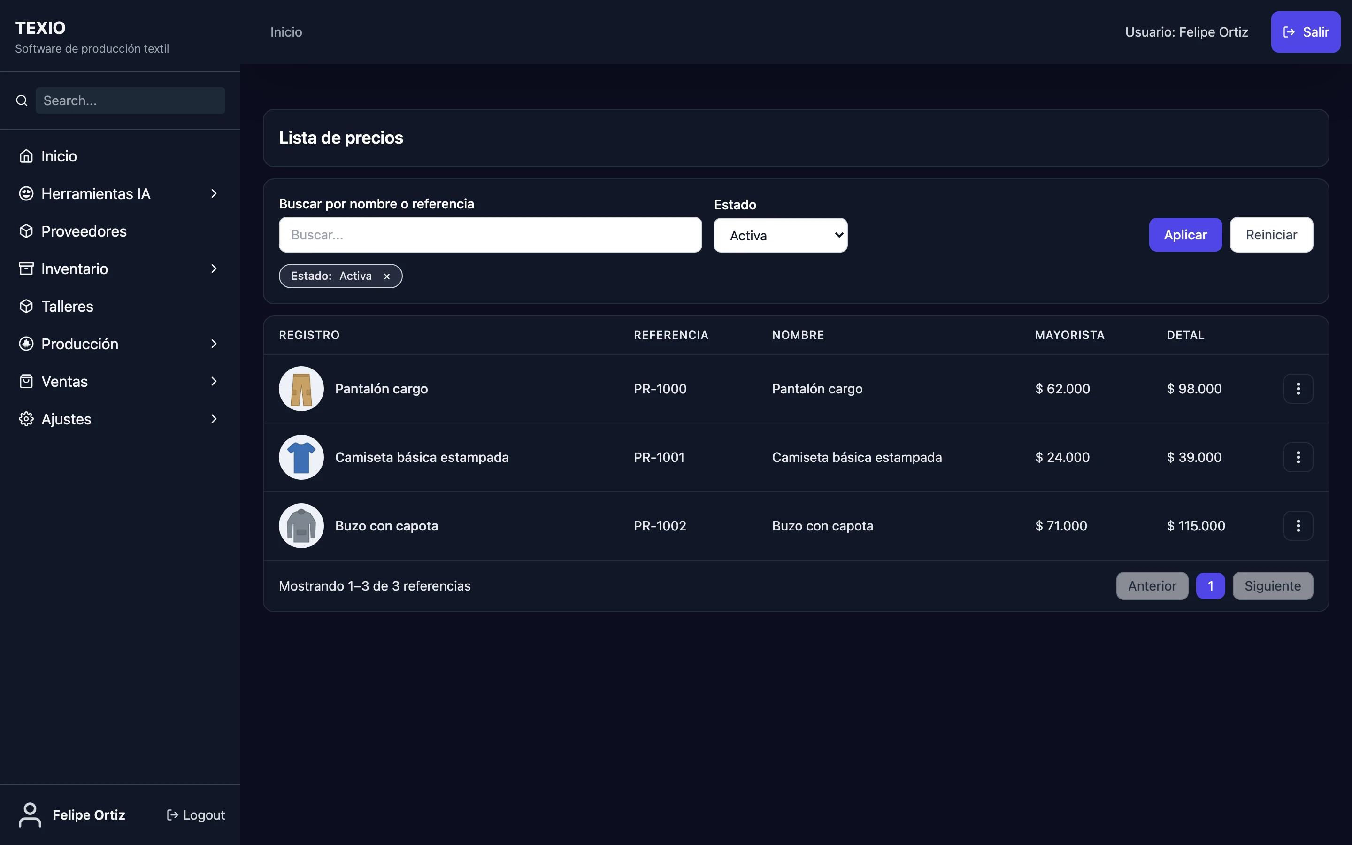Click the Salir button in the header
The width and height of the screenshot is (1352, 845).
[1306, 32]
